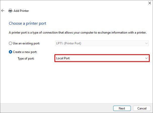Click the selected Local Port value text

[63, 58]
